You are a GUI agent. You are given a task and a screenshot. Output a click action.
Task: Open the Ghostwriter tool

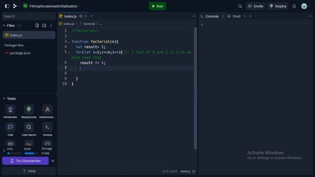[10, 112]
